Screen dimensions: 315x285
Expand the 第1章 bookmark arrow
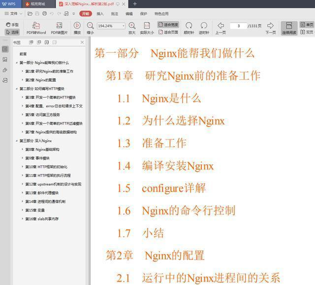pyautogui.click(x=22, y=71)
